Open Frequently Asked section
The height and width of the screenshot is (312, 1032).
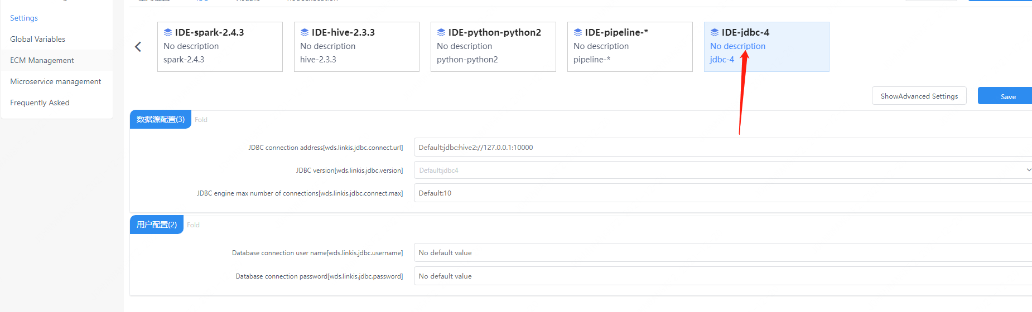40,103
